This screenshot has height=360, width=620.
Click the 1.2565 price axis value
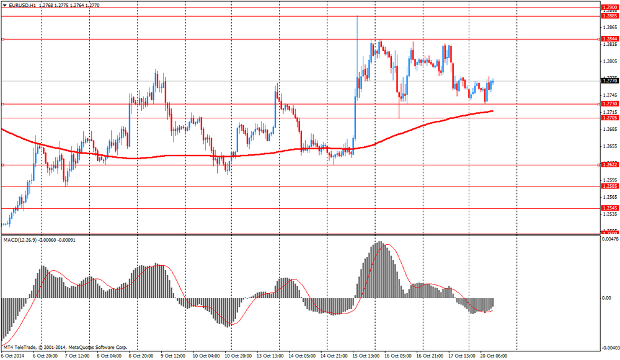tap(611, 197)
